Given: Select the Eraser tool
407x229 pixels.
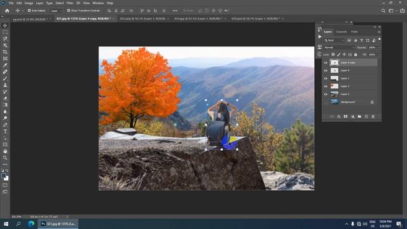Looking at the screenshot, I should pos(5,99).
